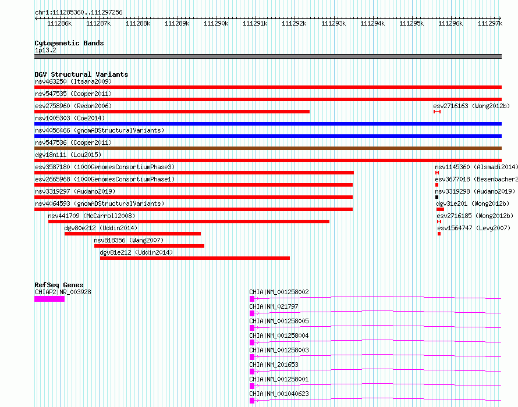
Task: Click the nsv441709 (McCarroll2008) variant bar
Action: click(x=189, y=222)
